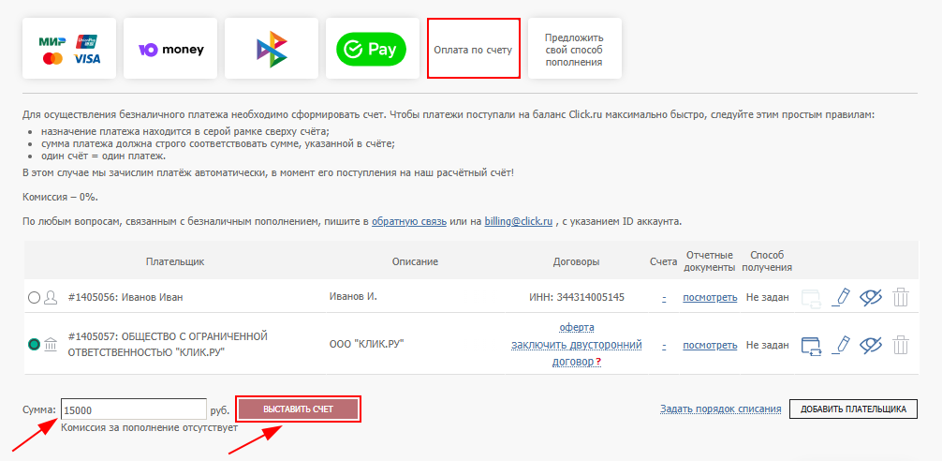Edit payer Иванов Иван with pencil icon

tap(842, 297)
